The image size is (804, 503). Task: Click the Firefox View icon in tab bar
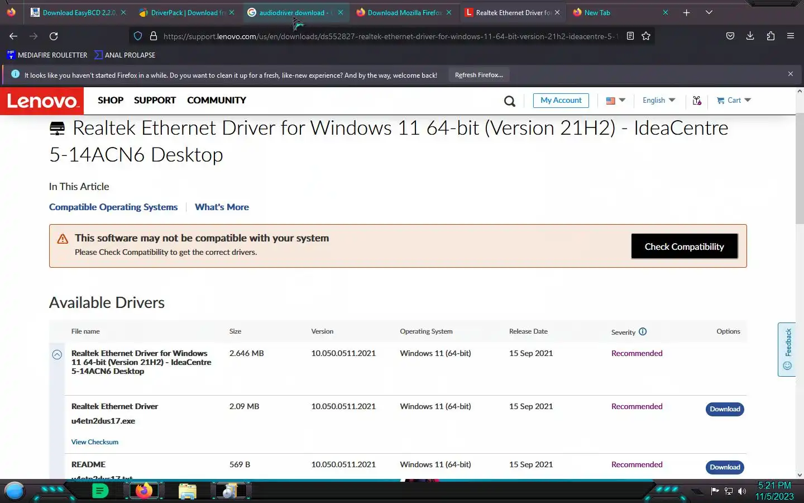click(11, 12)
